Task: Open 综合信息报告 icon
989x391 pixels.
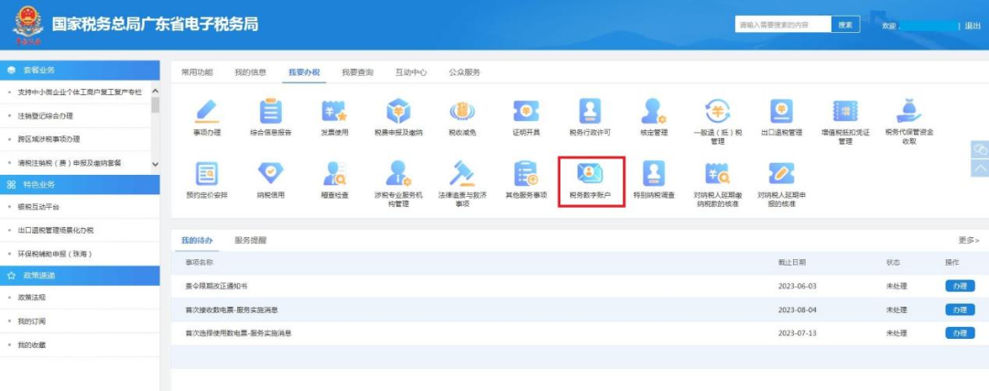Action: click(270, 112)
